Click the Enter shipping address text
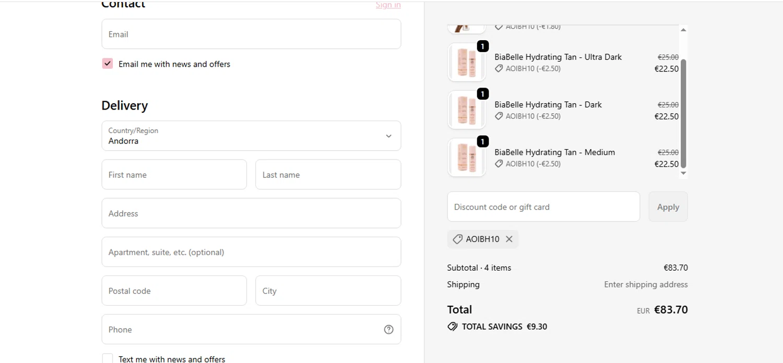783x363 pixels. (646, 284)
